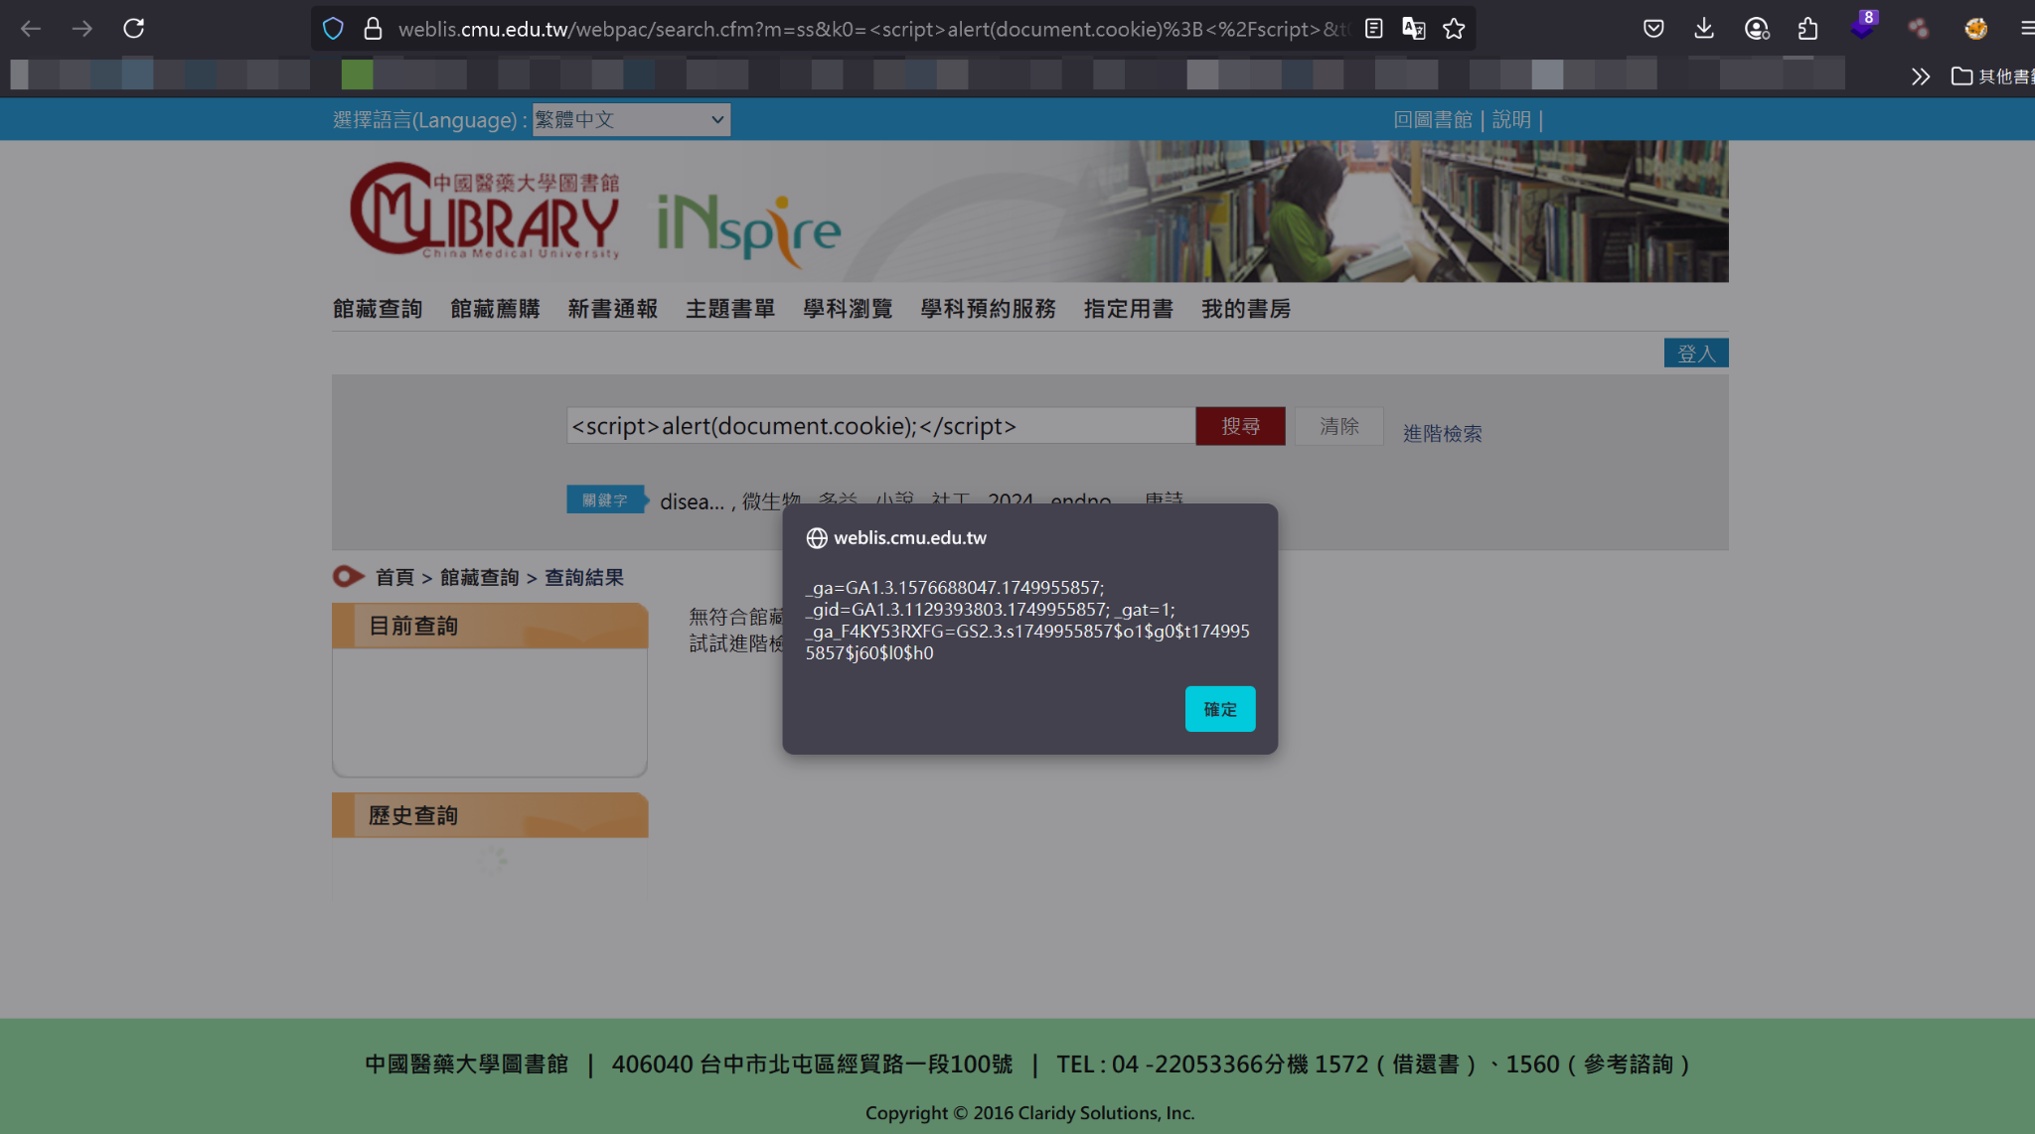Click the red breadcrumb arrow icon
The image size is (2035, 1134).
pyautogui.click(x=348, y=577)
